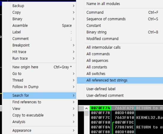The width and height of the screenshot is (163, 134).
Task: Choose All constants option
Action: [120, 67]
